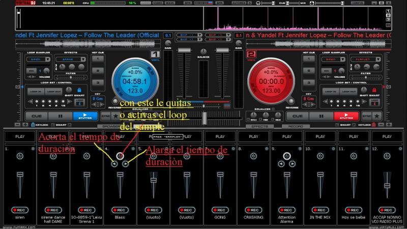Click deck 1 Hot Cue 2 pad
This screenshot has height=229, width=407.
pos(98,71)
